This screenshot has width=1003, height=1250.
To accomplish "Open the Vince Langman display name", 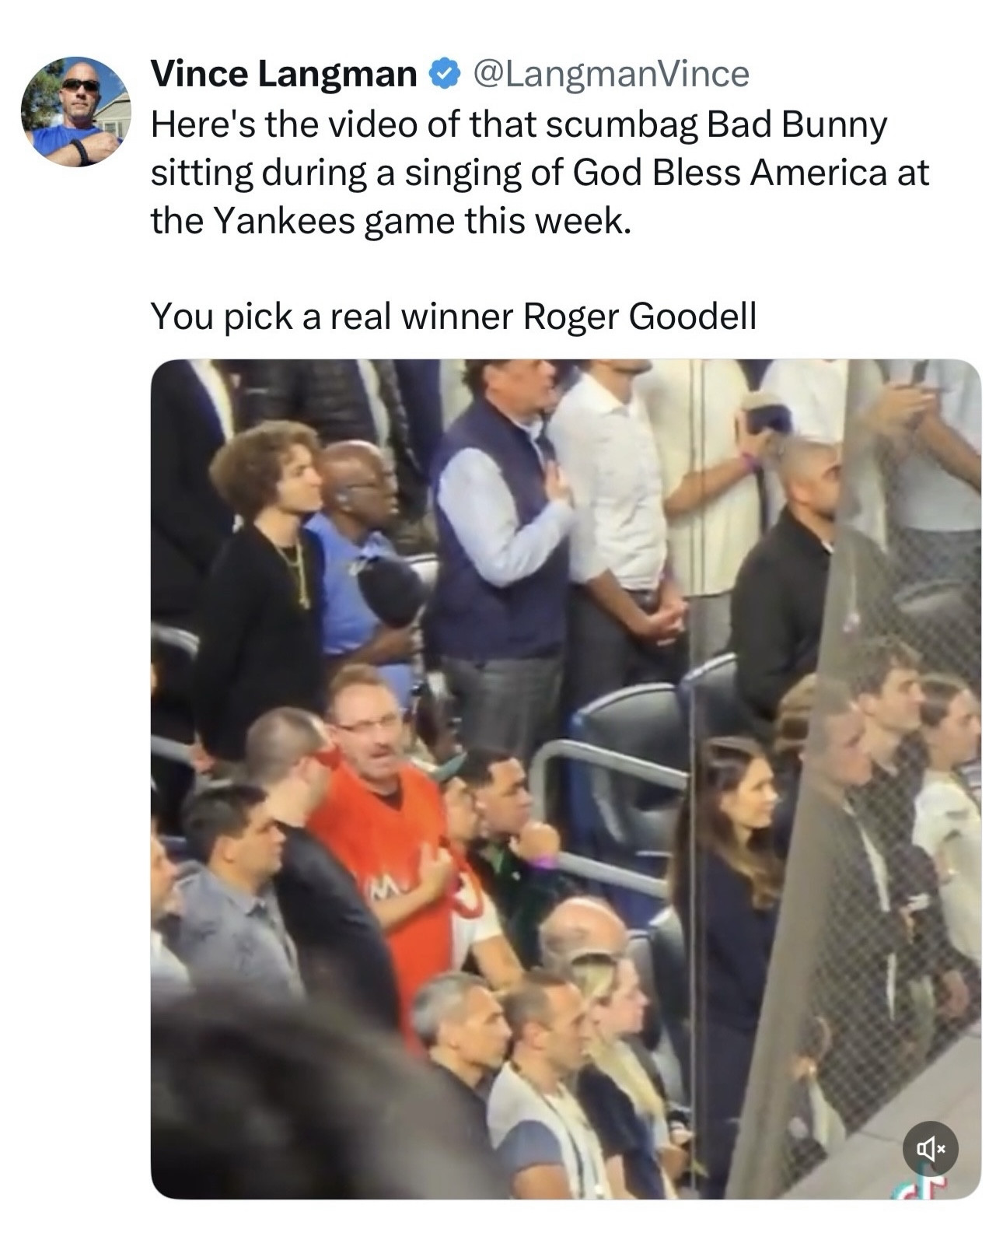I will pyautogui.click(x=284, y=75).
